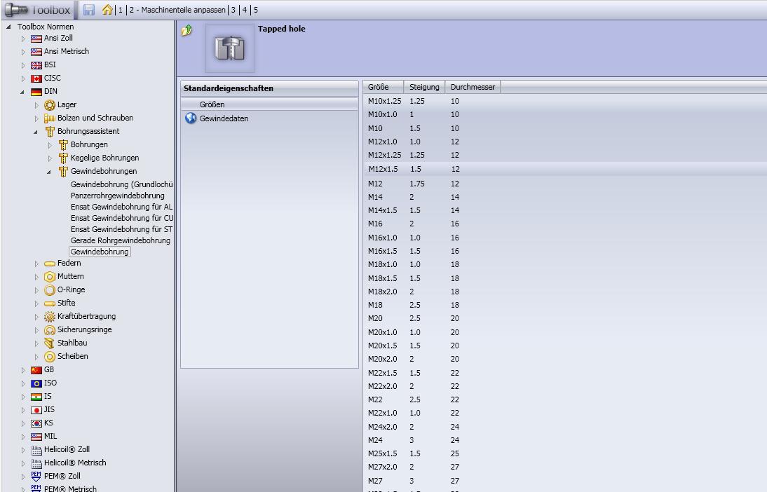Image resolution: width=767 pixels, height=492 pixels.
Task: Expand the Ansi Zoll node
Action: [23, 39]
